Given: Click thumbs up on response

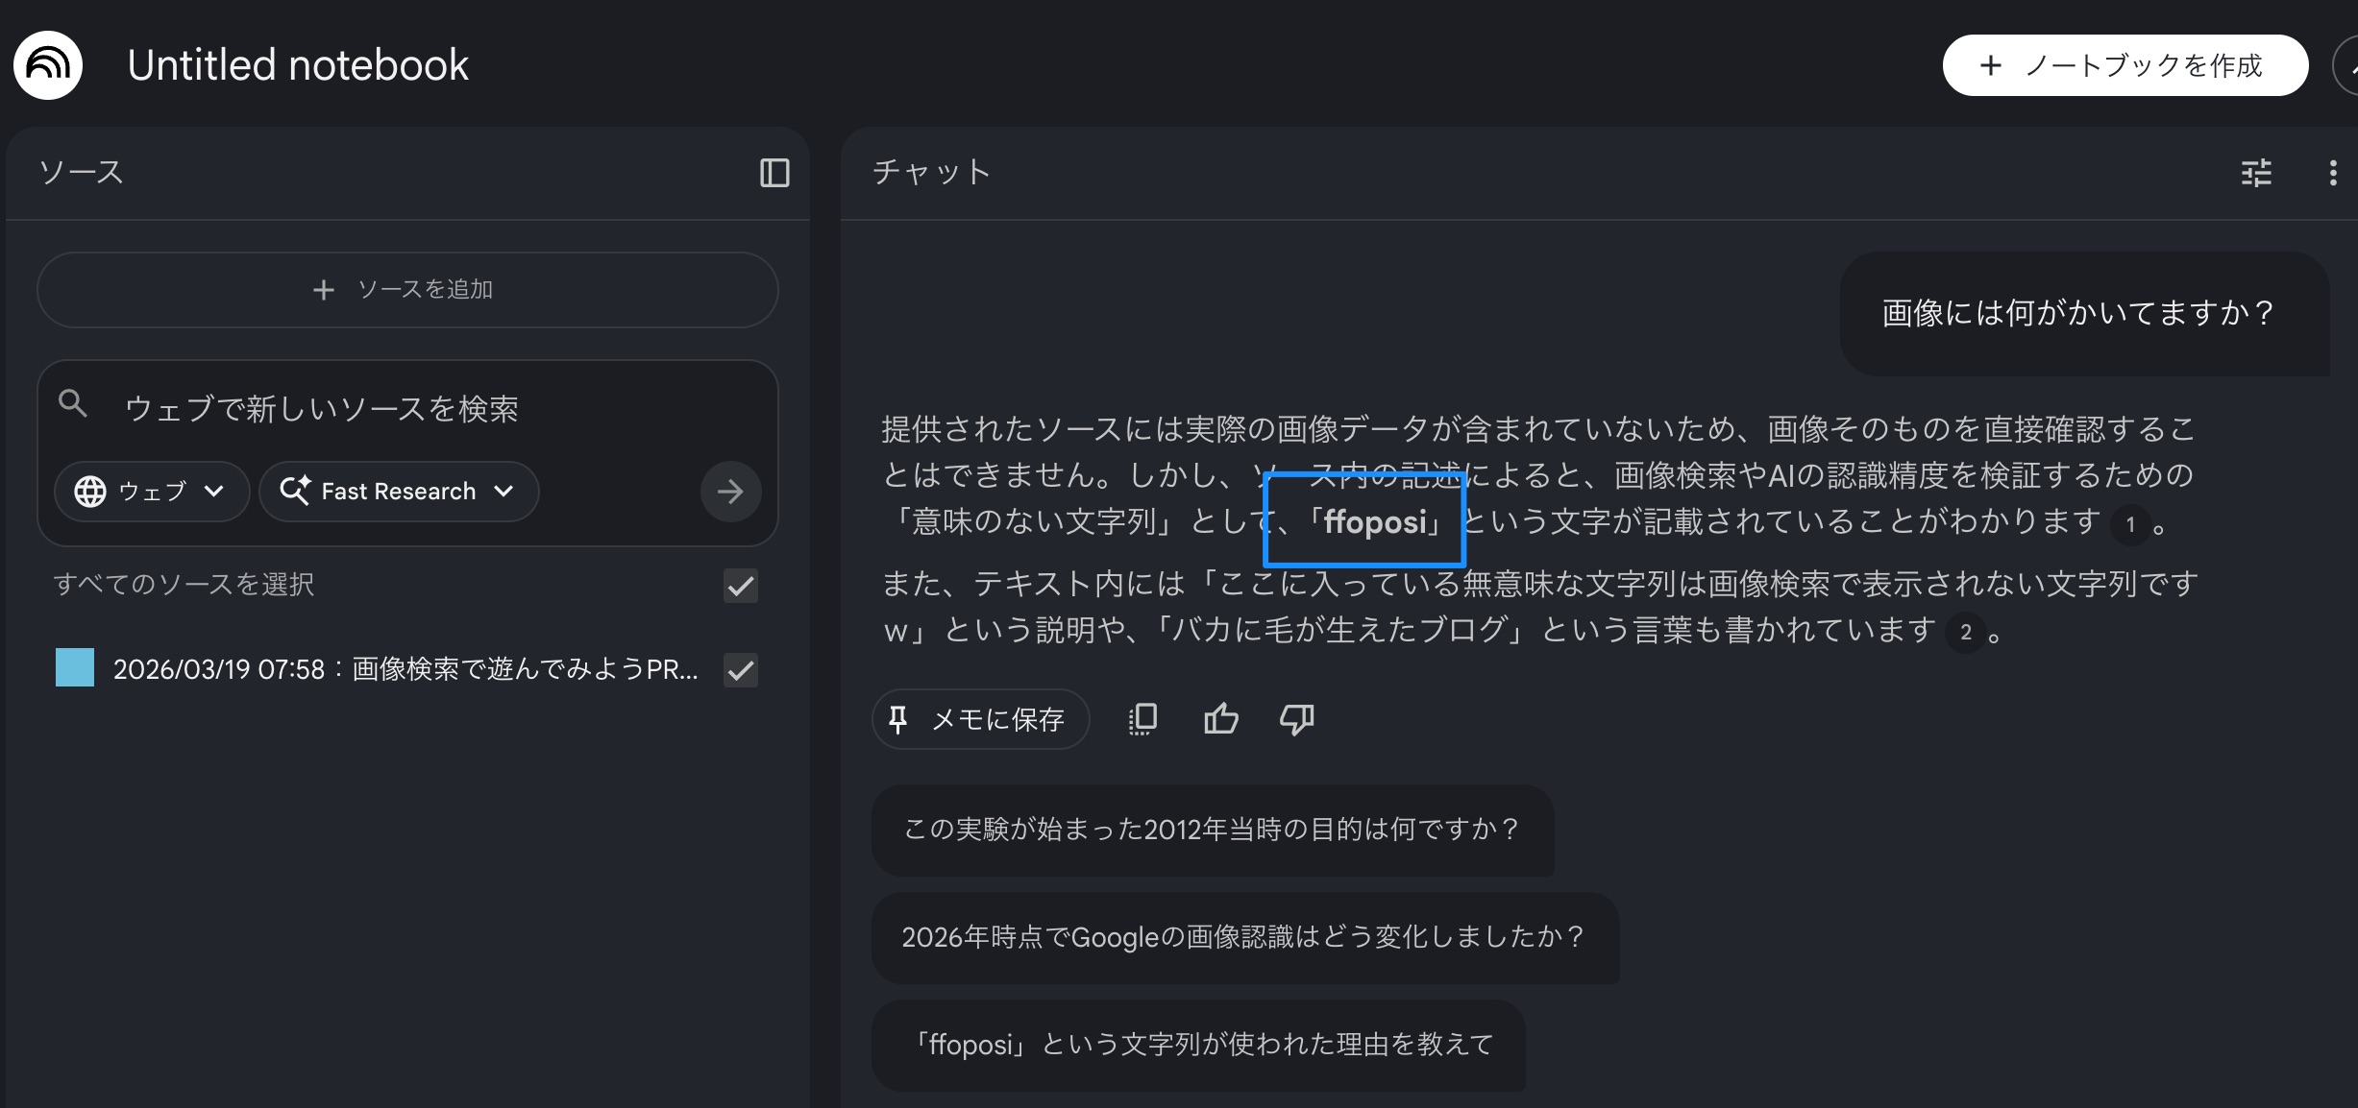Looking at the screenshot, I should 1220,719.
